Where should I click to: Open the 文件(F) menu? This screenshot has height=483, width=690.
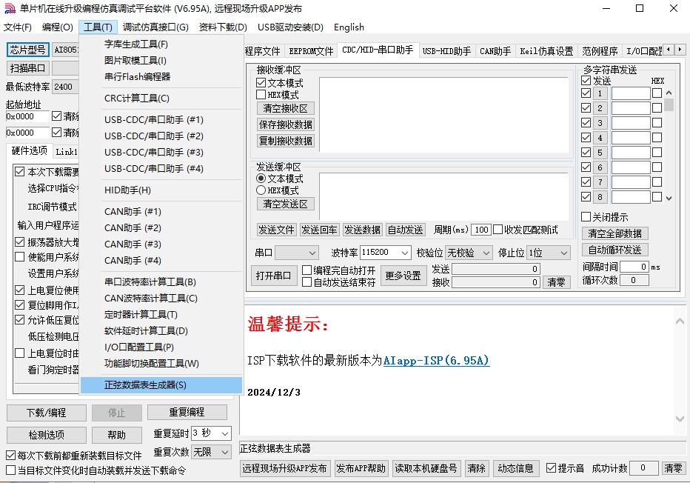(x=18, y=27)
